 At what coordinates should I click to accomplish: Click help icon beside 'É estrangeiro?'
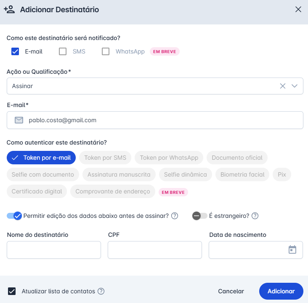pyautogui.click(x=255, y=216)
